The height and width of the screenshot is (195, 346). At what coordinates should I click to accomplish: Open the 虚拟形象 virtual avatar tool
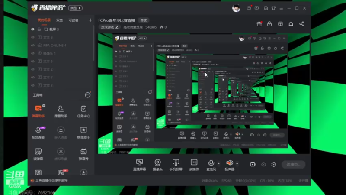tap(61, 154)
